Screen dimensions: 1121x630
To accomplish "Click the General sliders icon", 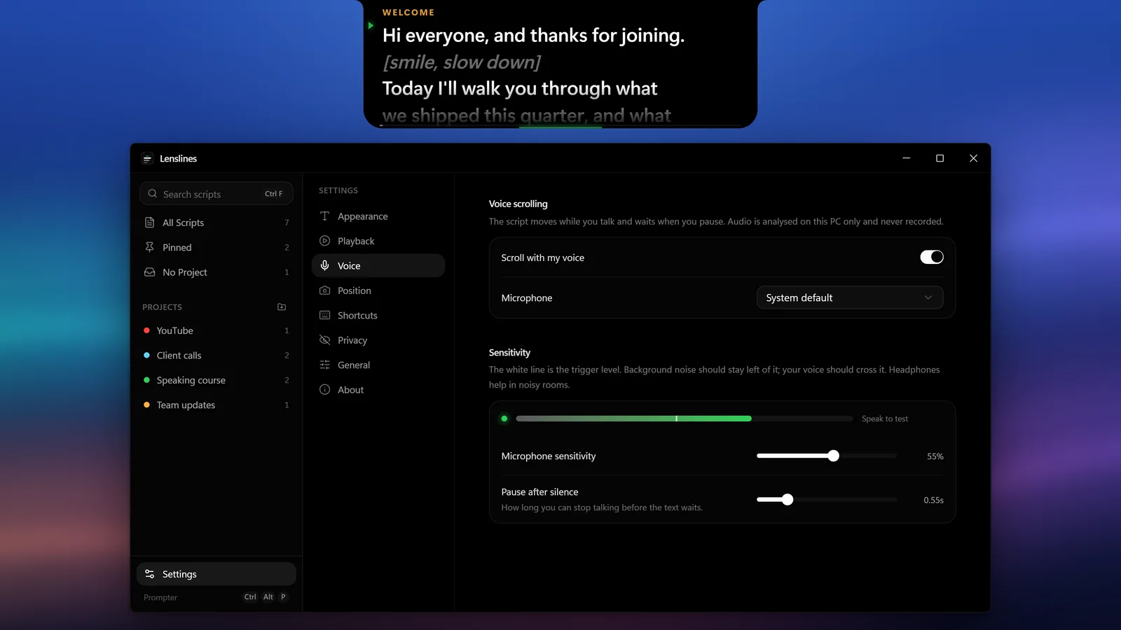I will click(324, 365).
